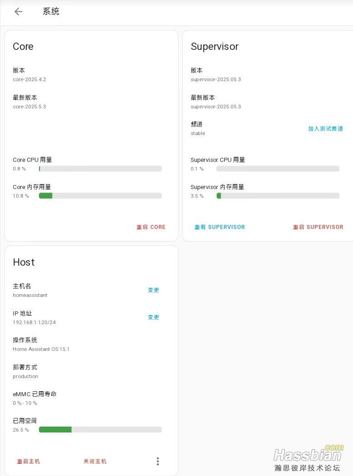Click the Supervisor 内存用量 progress bar
Screen dimensions: 353x476
coord(278,196)
